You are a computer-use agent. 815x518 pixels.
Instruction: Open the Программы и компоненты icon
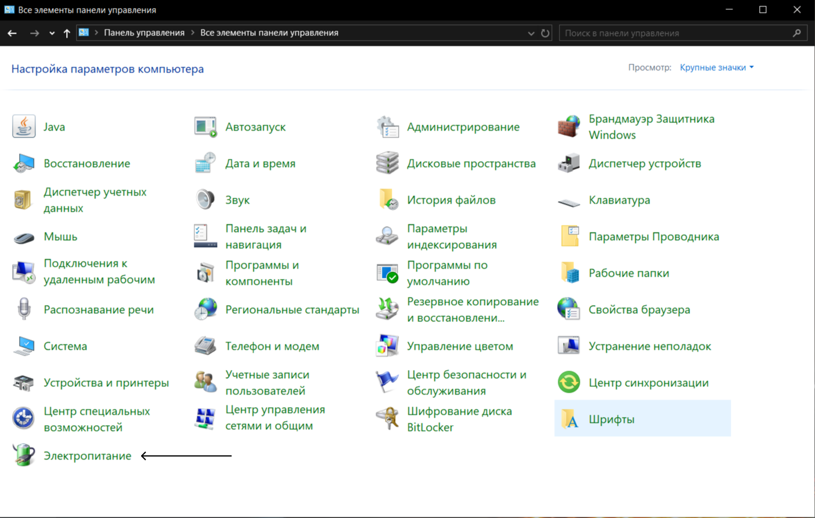205,273
